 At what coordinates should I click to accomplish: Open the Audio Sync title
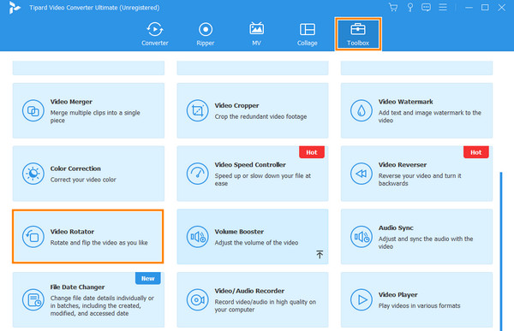396,228
